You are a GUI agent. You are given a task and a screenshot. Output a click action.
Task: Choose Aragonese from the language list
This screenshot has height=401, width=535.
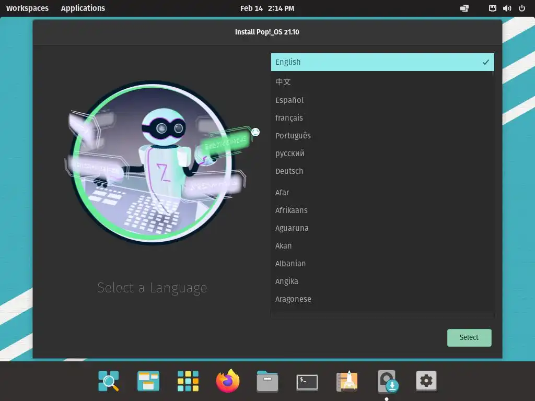pos(382,299)
